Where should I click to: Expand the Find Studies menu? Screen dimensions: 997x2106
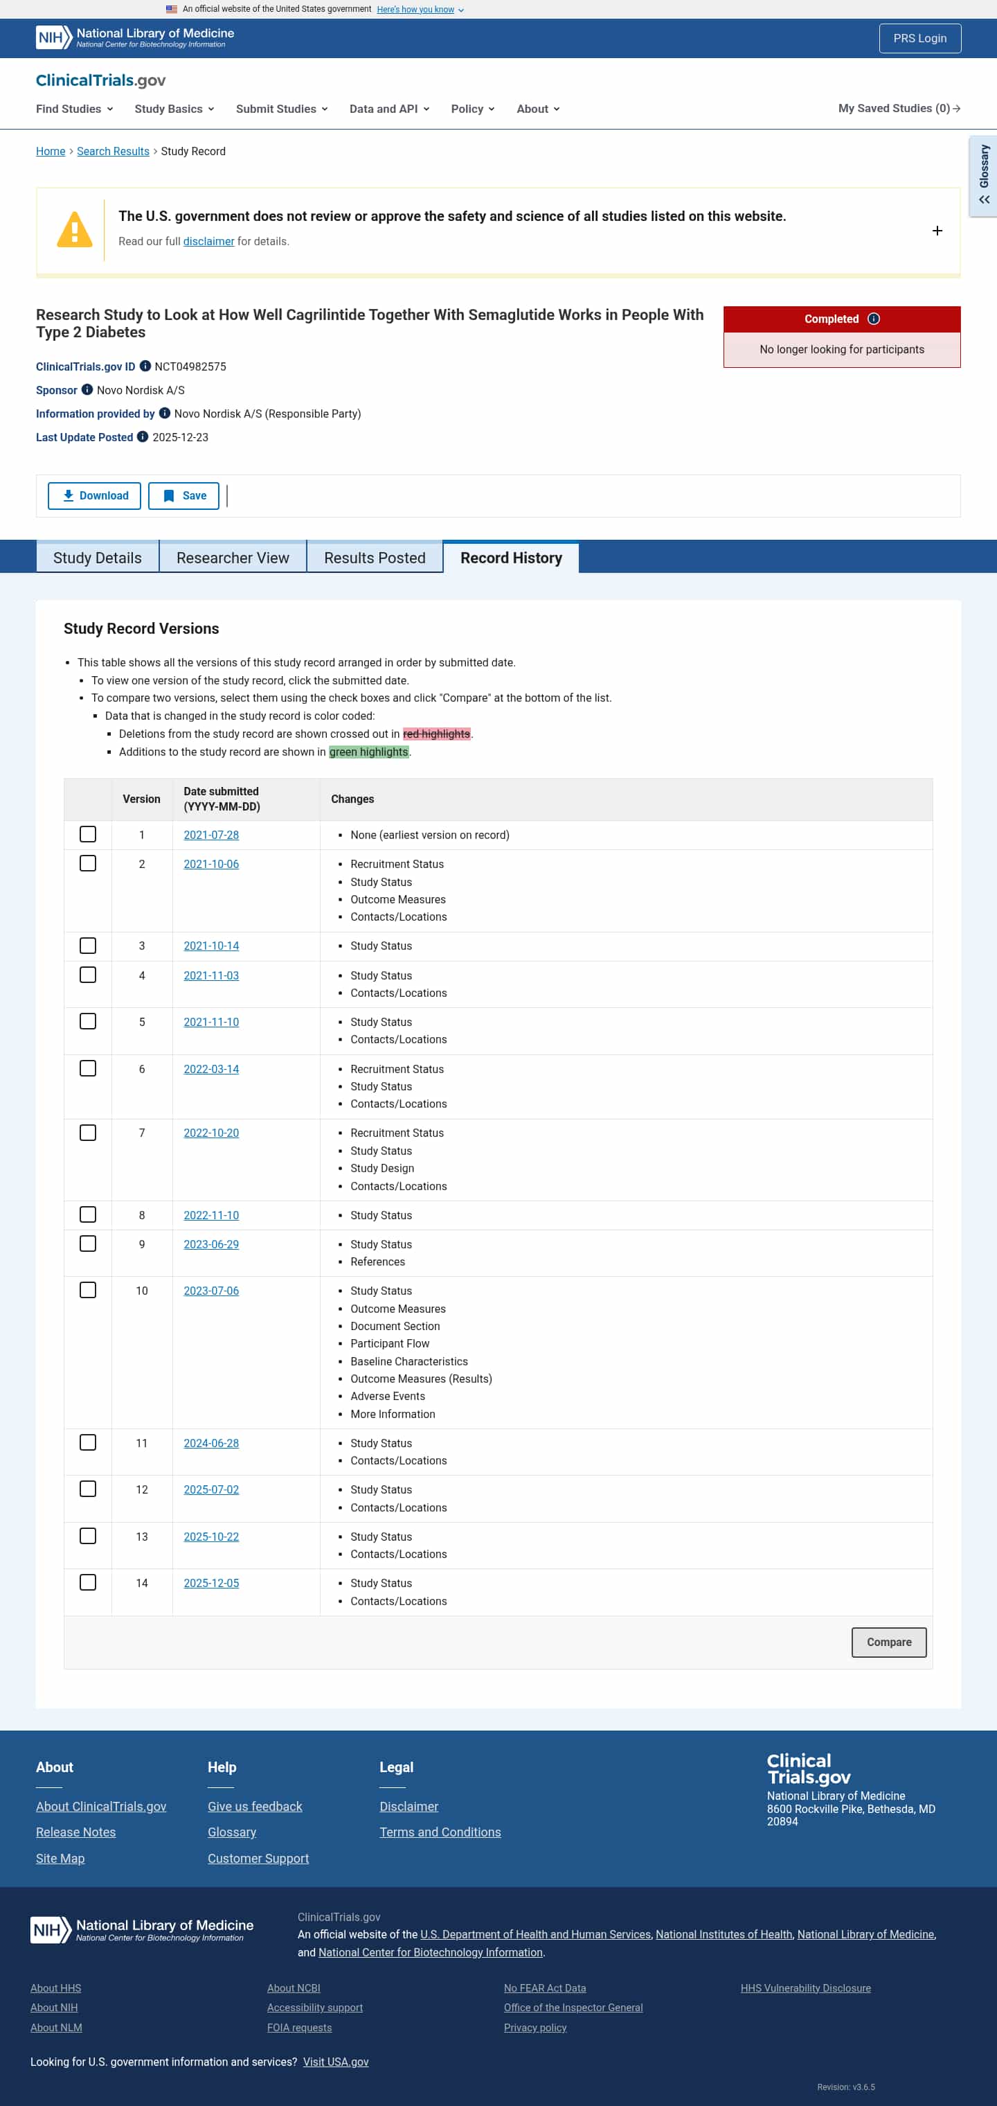(74, 109)
